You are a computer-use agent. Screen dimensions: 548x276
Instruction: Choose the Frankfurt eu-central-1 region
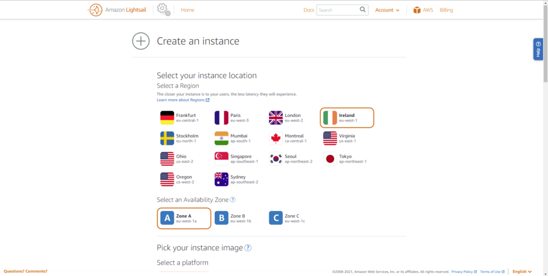[x=184, y=118]
